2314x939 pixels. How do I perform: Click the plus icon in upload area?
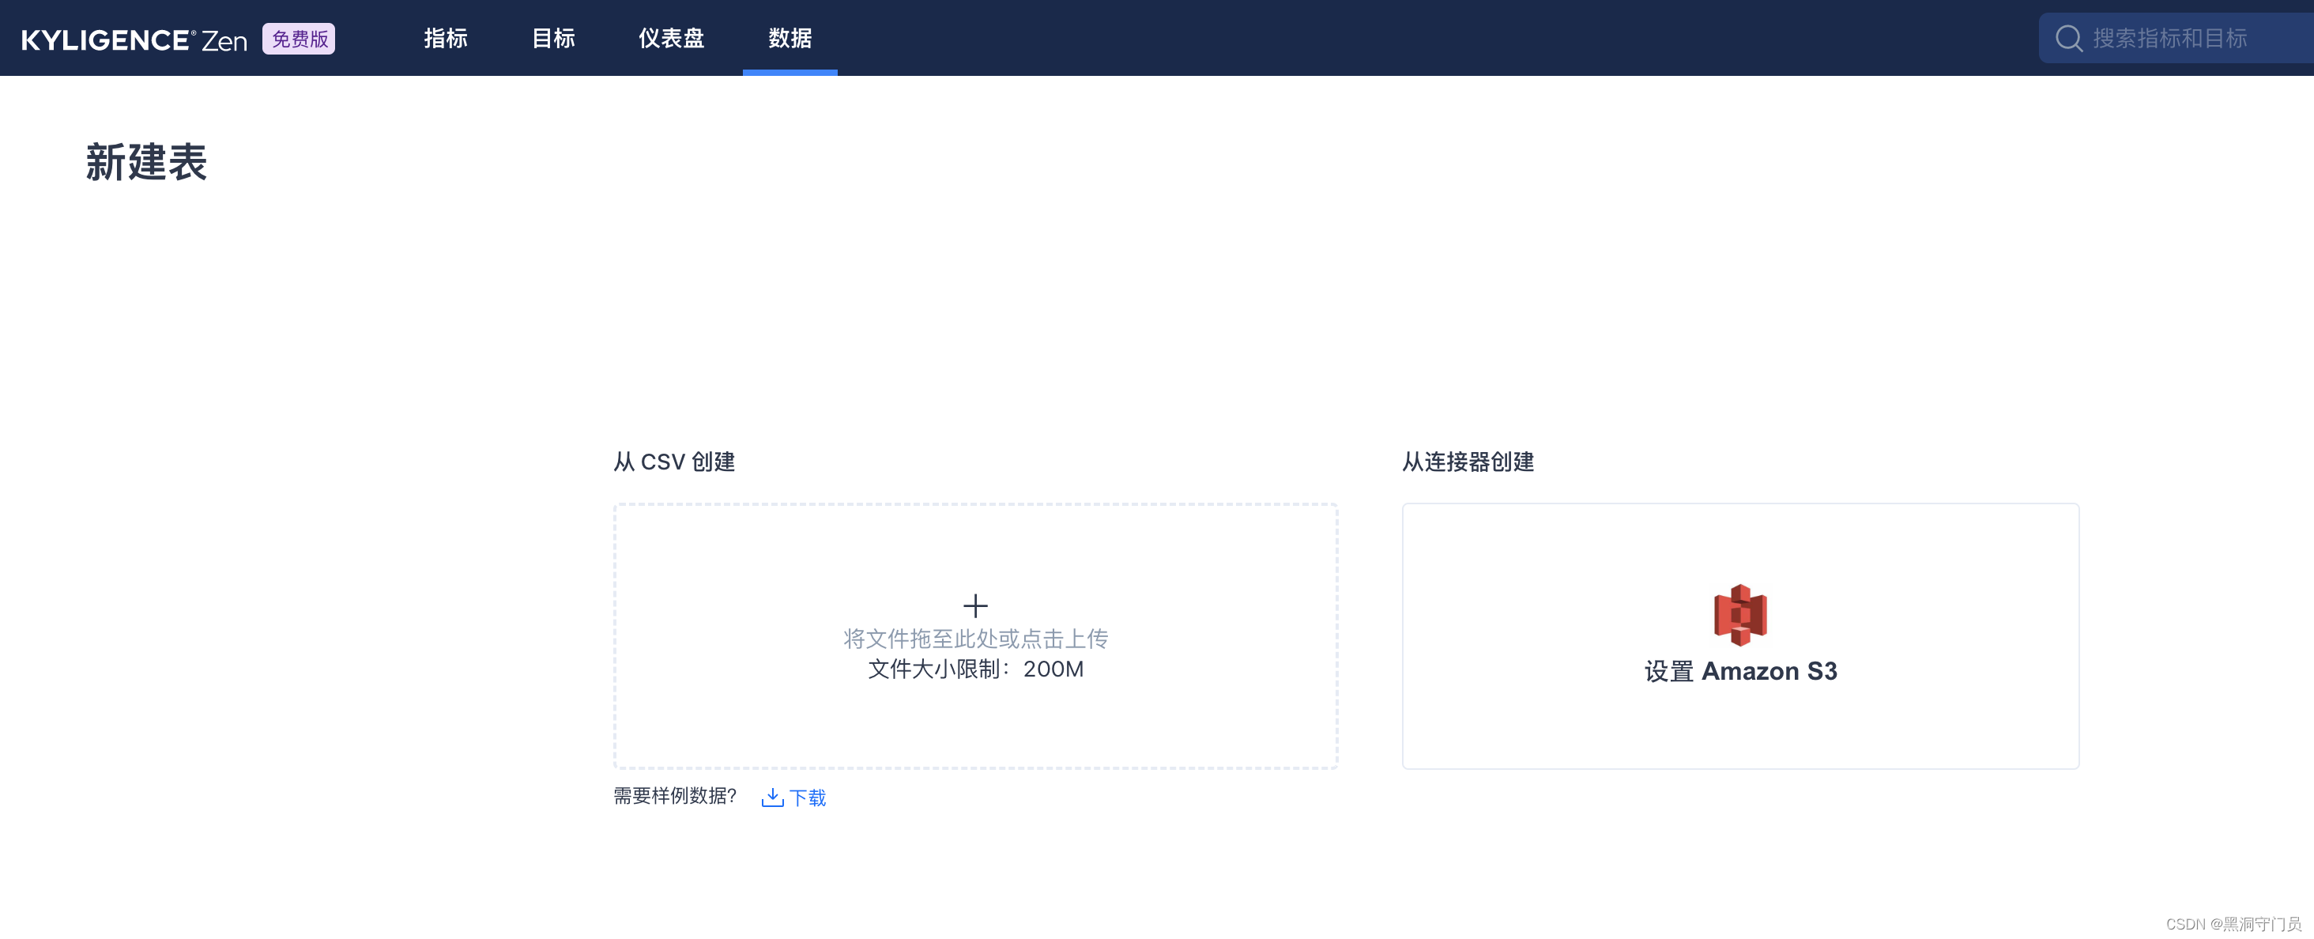(975, 605)
